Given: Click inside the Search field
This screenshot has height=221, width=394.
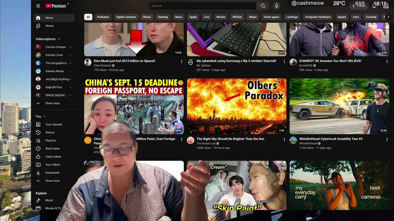Looking at the screenshot, I should point(203,6).
